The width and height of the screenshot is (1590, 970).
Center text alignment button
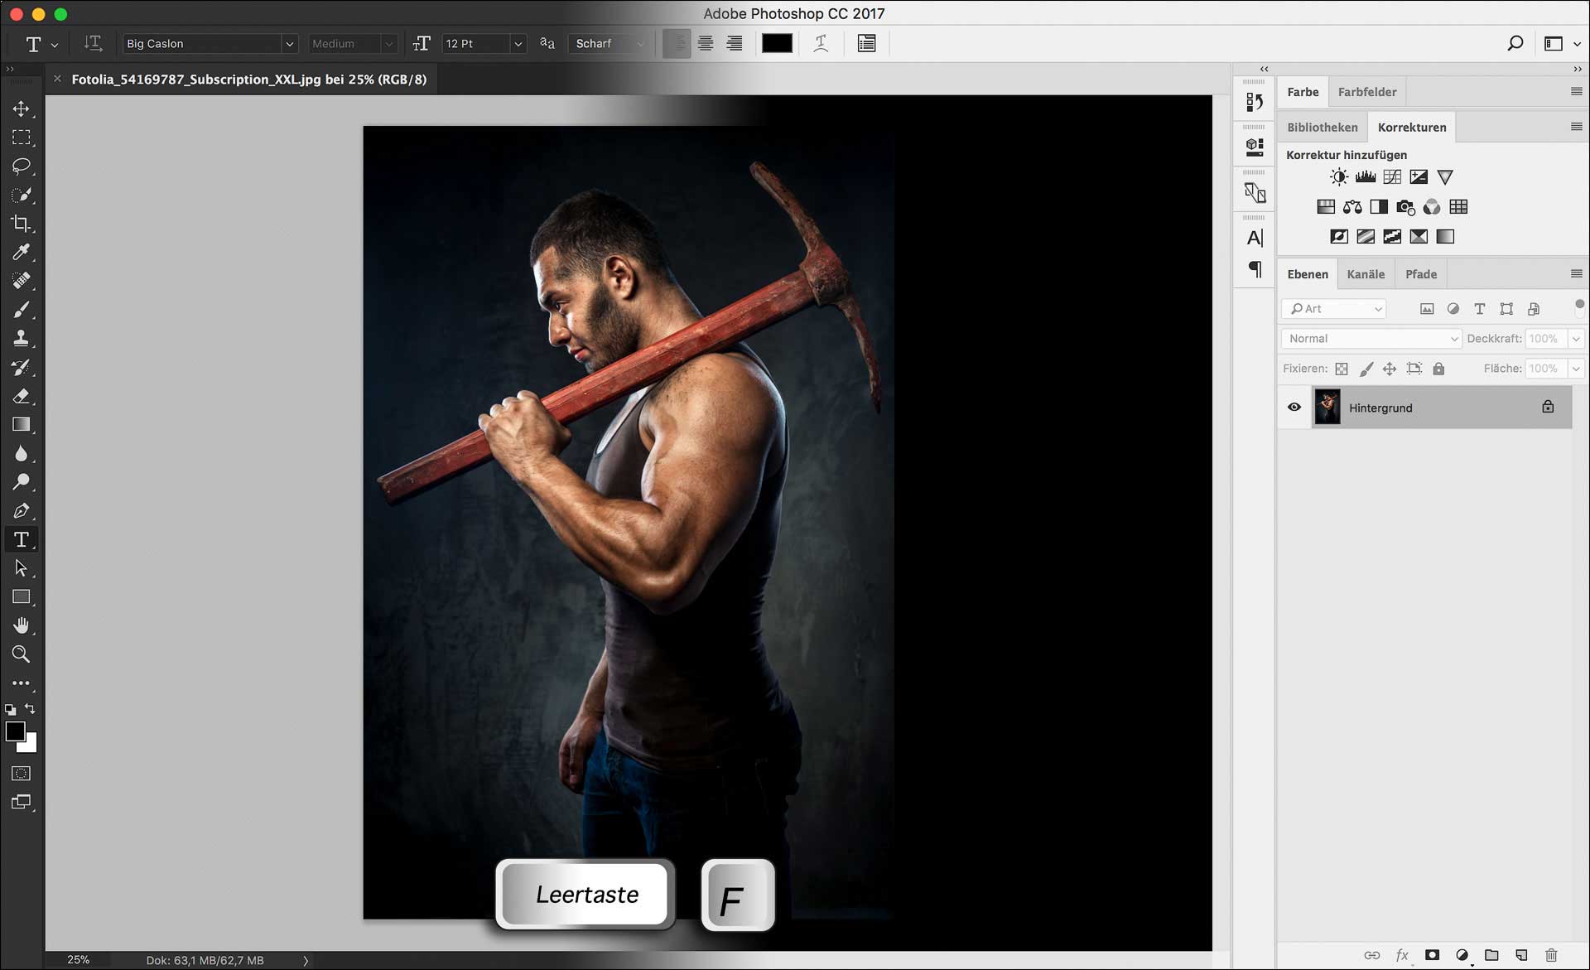[x=706, y=44]
